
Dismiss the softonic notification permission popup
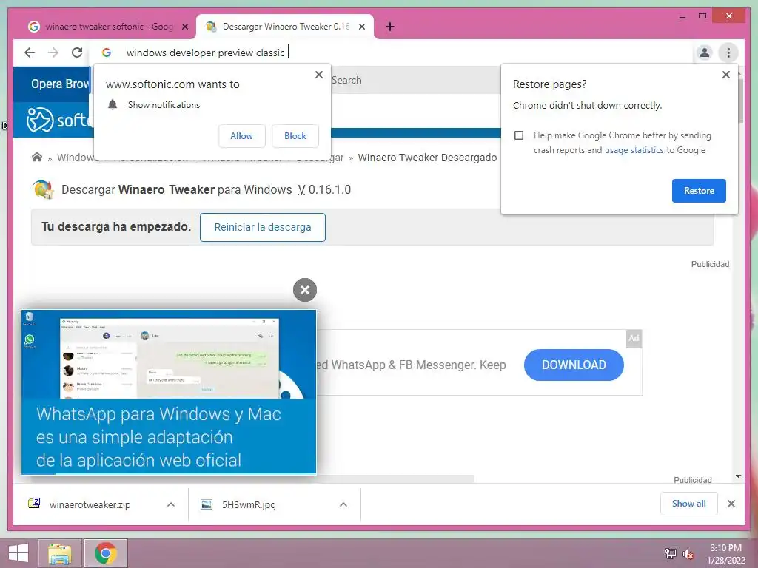coord(318,75)
